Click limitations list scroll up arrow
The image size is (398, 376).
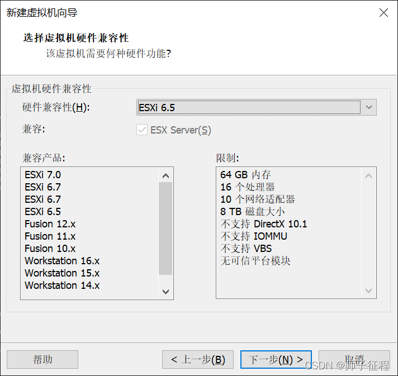point(368,175)
